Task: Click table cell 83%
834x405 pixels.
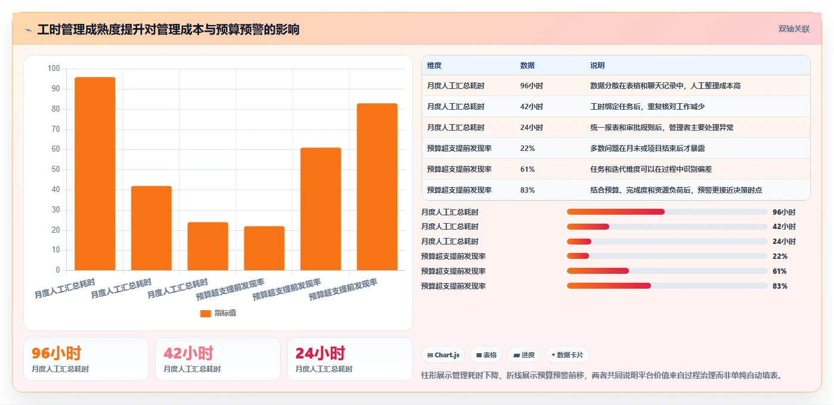Action: click(527, 190)
